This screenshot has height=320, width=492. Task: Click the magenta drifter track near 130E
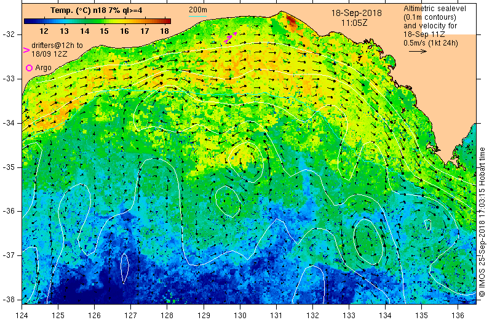click(x=230, y=38)
